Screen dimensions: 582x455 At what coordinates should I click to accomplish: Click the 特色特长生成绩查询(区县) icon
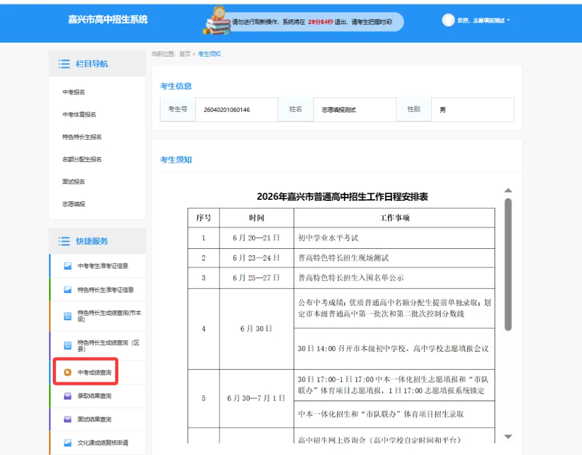[67, 346]
